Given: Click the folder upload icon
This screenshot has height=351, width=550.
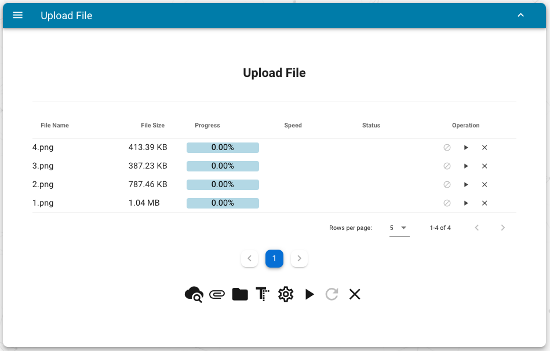Looking at the screenshot, I should (240, 294).
